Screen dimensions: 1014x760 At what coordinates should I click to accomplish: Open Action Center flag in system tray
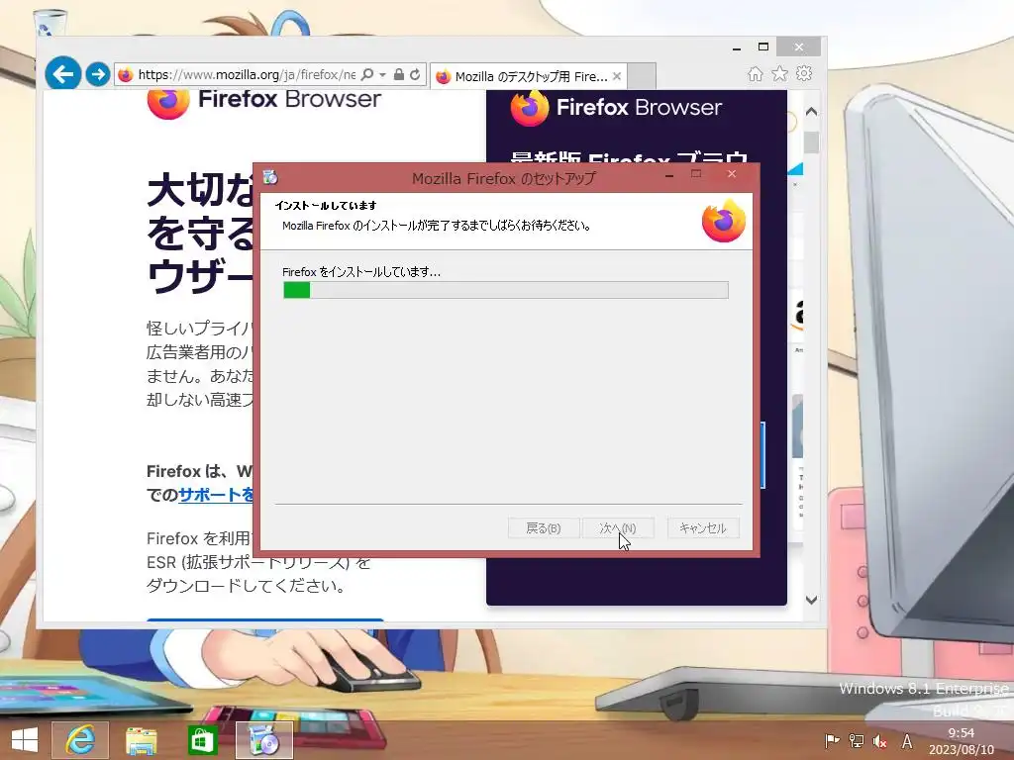pyautogui.click(x=832, y=741)
